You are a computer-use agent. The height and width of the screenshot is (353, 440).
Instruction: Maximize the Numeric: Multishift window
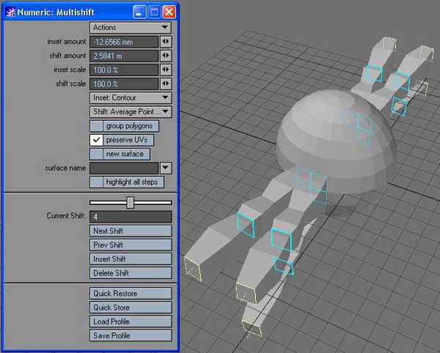[154, 12]
